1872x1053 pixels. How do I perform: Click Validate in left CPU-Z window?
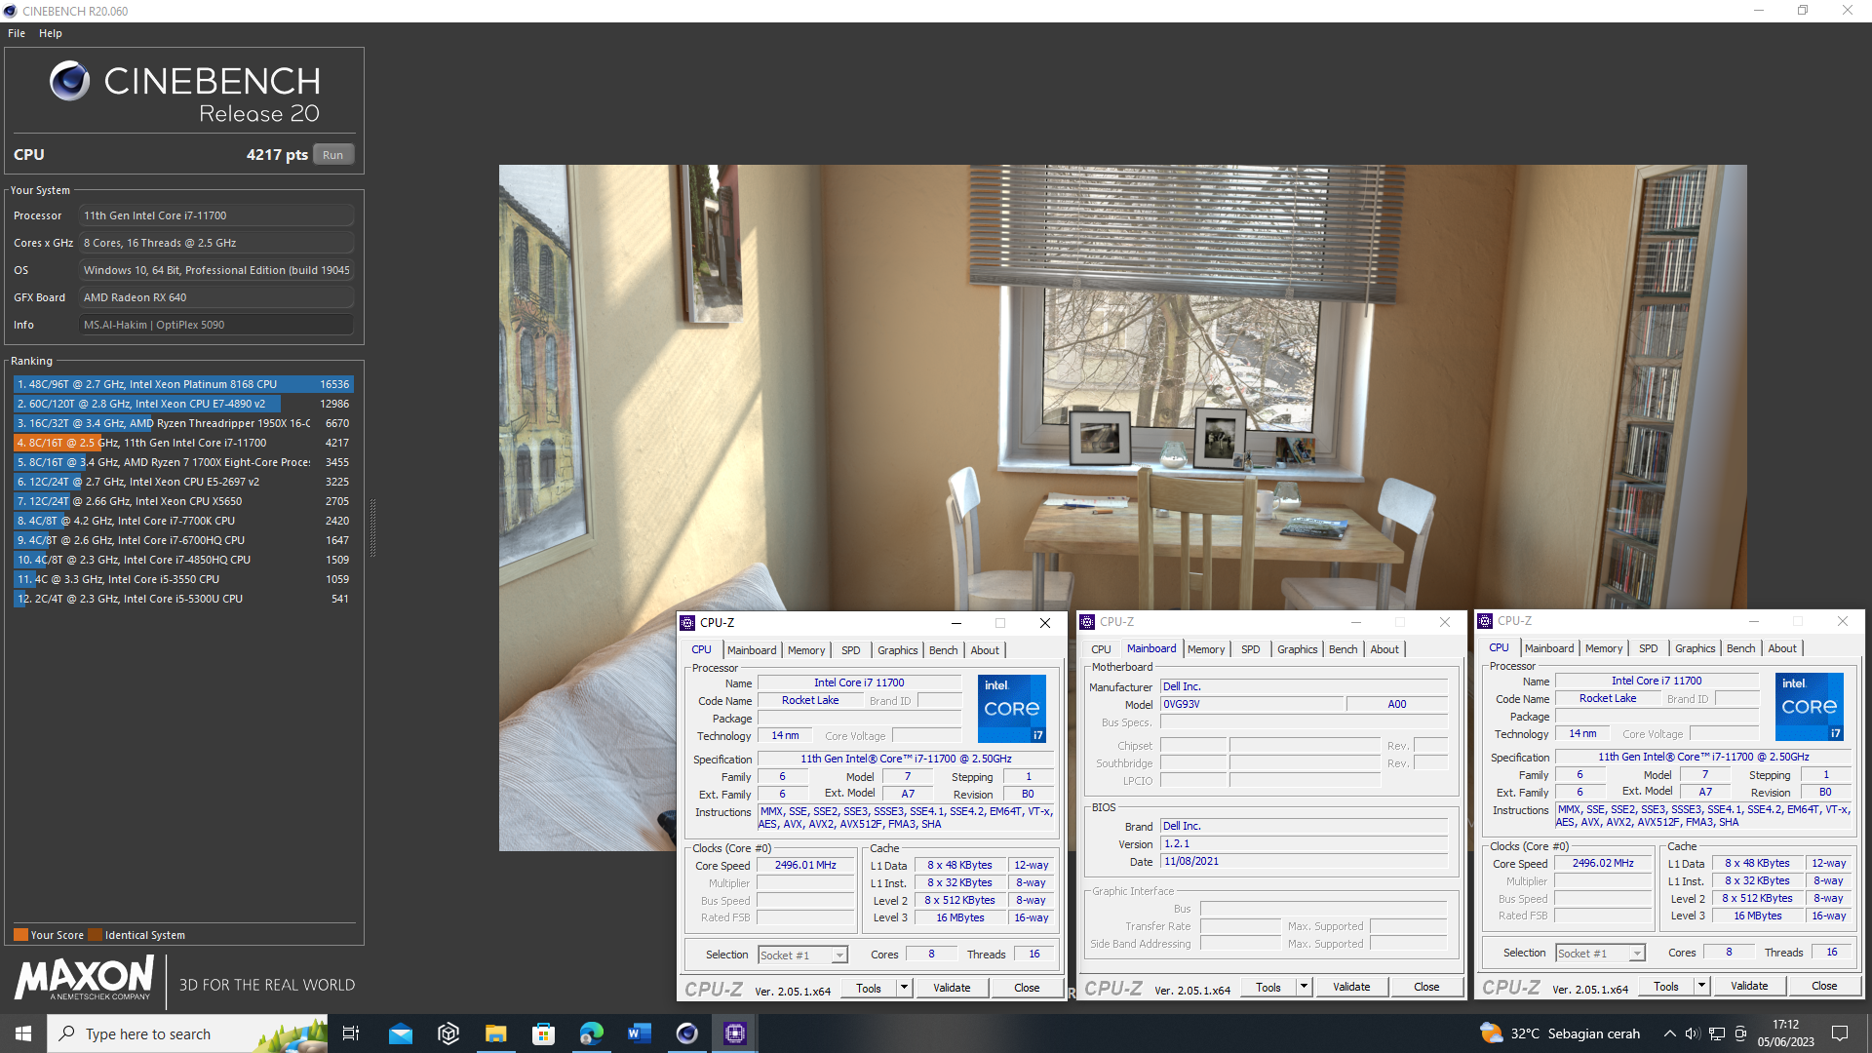click(x=952, y=988)
